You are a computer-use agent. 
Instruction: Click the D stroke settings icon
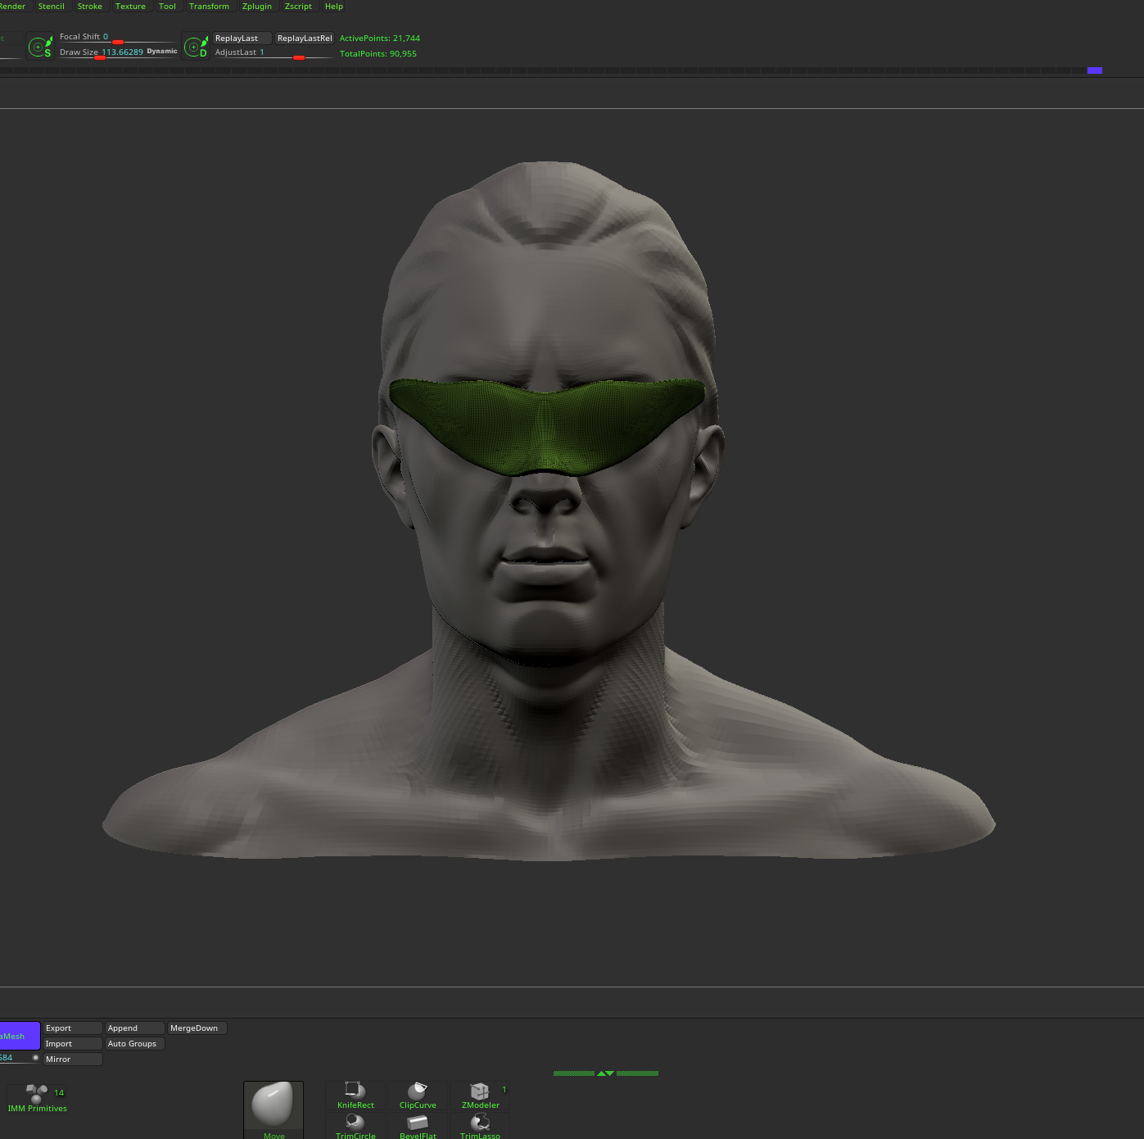[196, 46]
